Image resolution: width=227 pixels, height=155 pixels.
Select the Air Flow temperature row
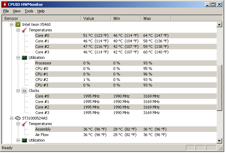coord(126,135)
